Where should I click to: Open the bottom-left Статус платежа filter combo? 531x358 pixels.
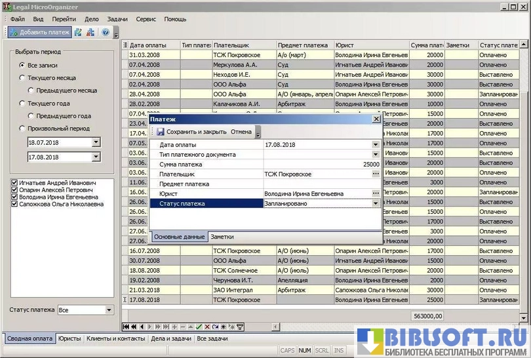point(109,310)
